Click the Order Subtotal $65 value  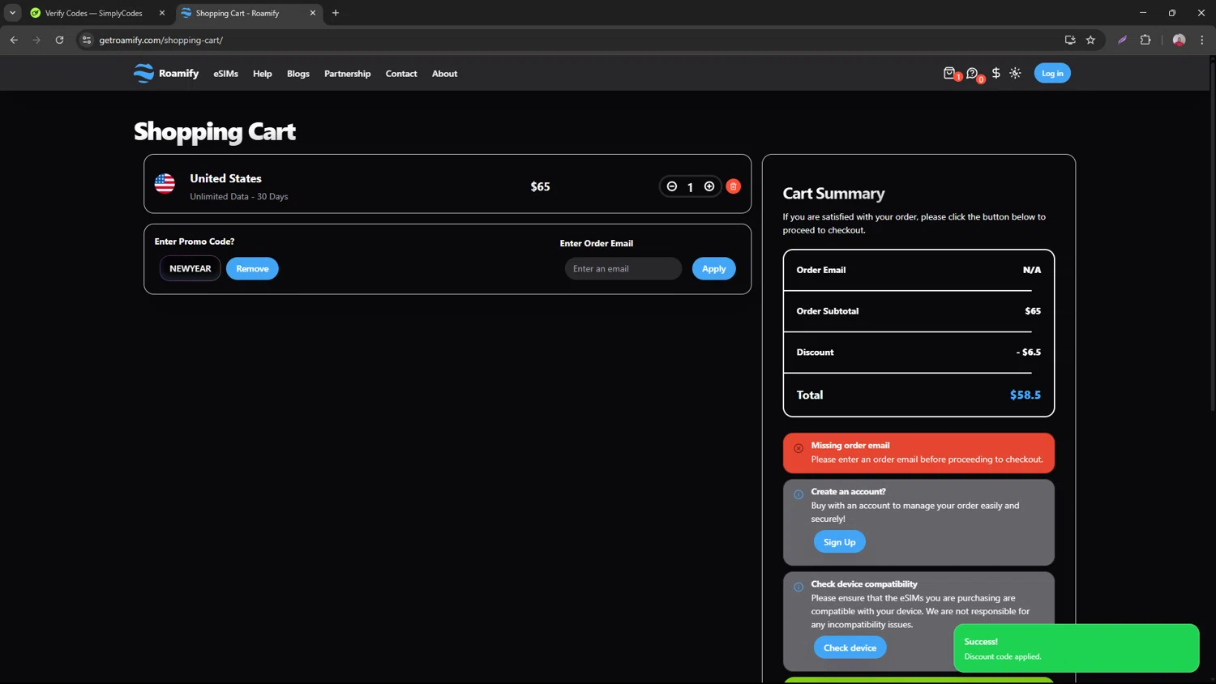pos(1033,310)
